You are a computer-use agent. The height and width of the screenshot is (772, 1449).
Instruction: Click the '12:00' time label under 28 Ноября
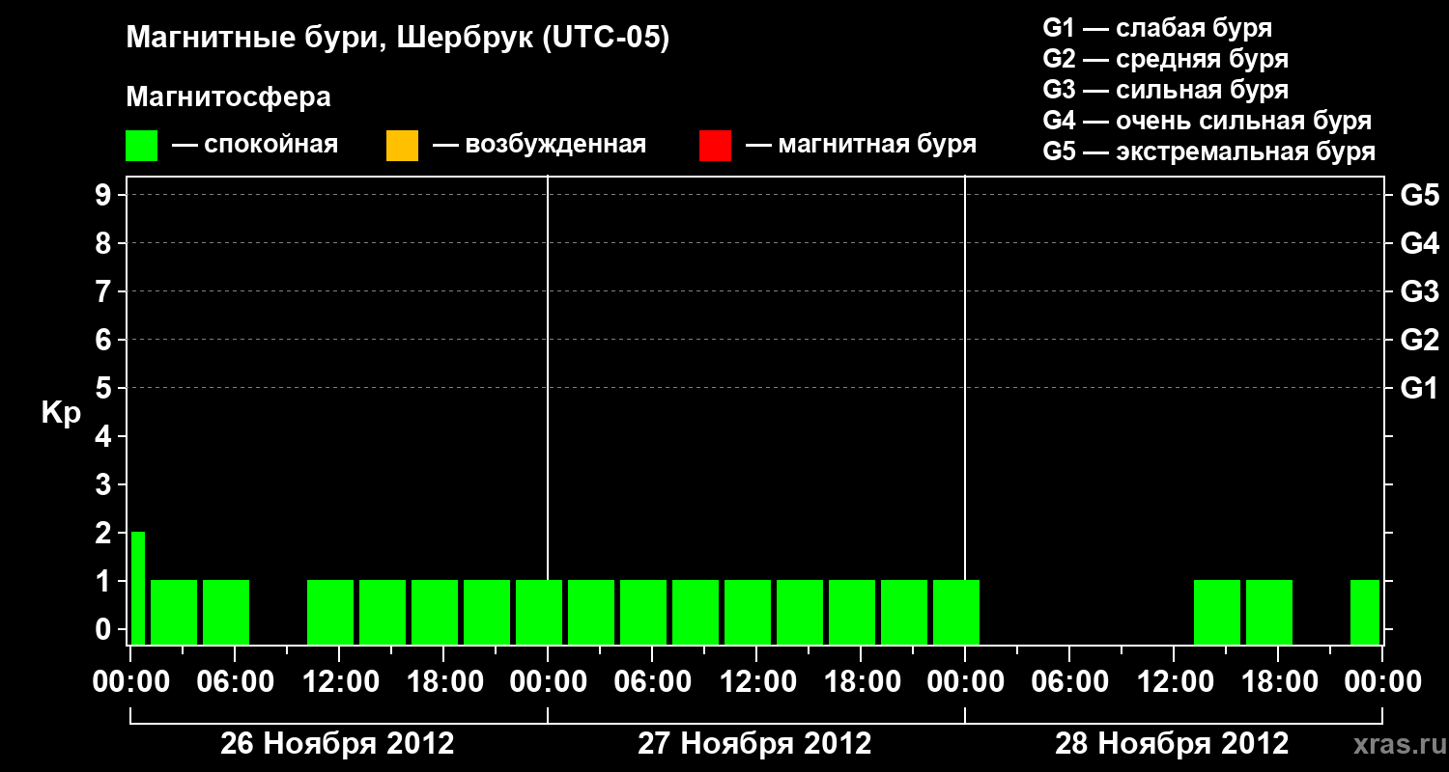pyautogui.click(x=1174, y=681)
